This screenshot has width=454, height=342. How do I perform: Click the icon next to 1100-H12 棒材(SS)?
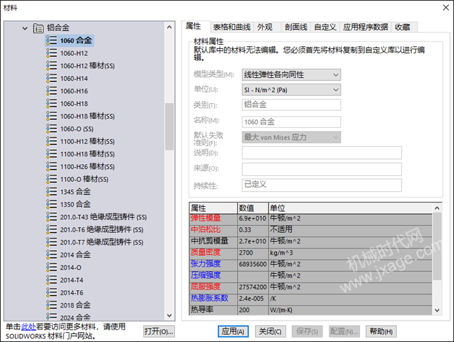[51, 141]
